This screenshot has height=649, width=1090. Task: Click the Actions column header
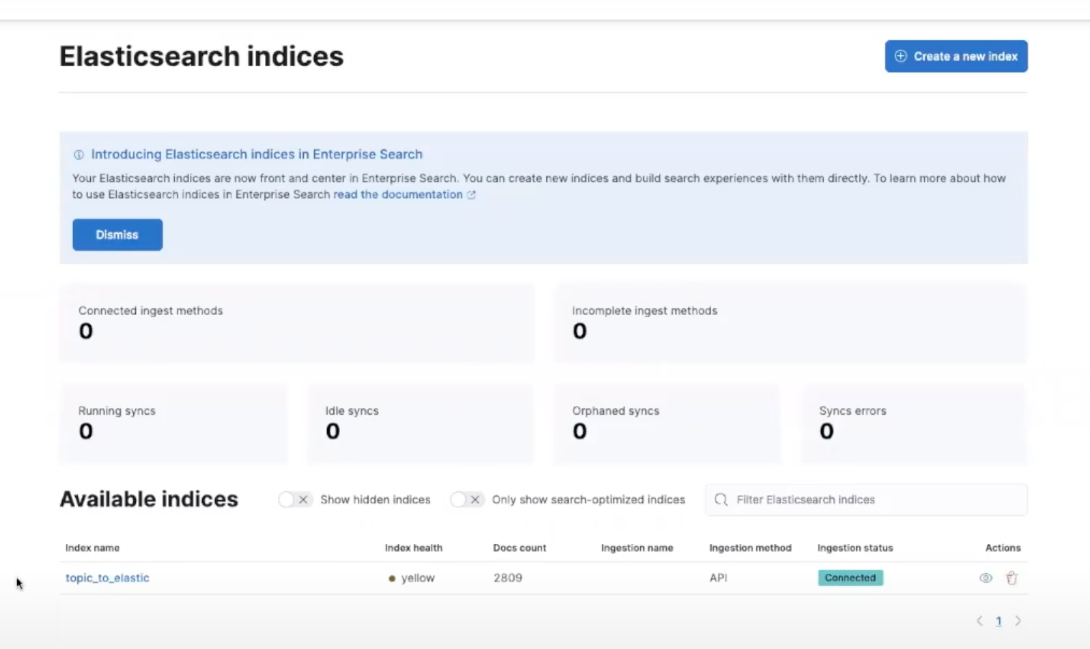(1003, 548)
